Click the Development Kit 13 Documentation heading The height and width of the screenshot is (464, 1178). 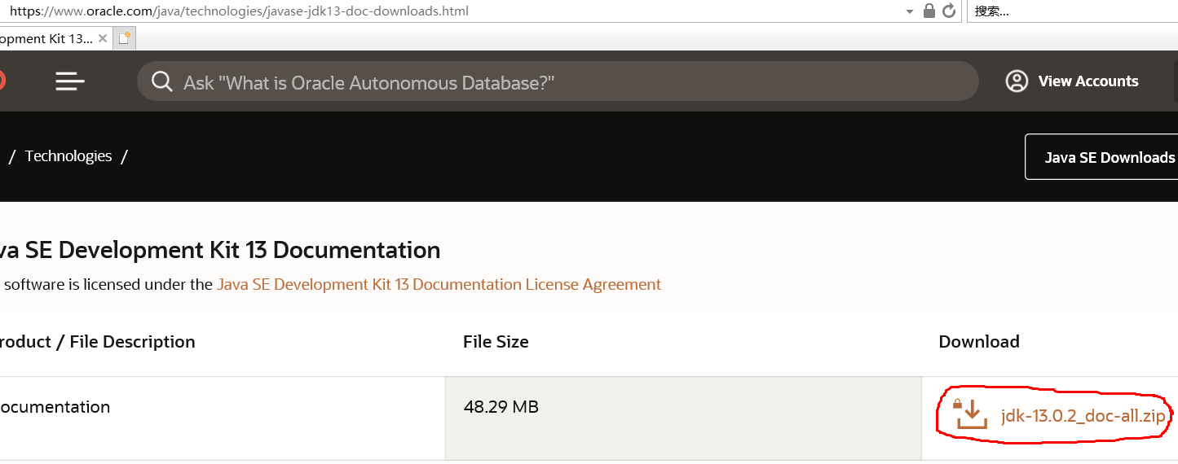(x=220, y=250)
